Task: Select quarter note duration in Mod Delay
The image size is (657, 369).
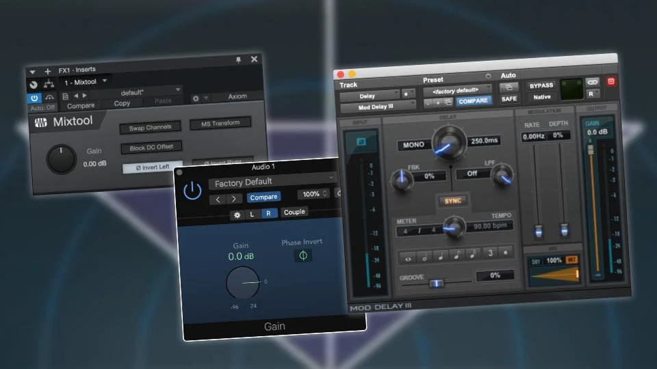Action: click(x=440, y=256)
